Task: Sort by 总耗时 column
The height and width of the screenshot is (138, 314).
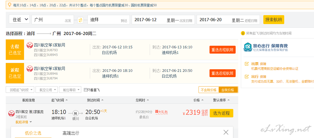Action: (142, 100)
